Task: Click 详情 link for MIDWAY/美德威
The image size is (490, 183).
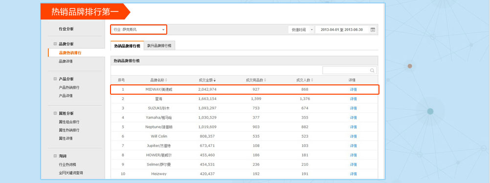Action: tap(353, 89)
